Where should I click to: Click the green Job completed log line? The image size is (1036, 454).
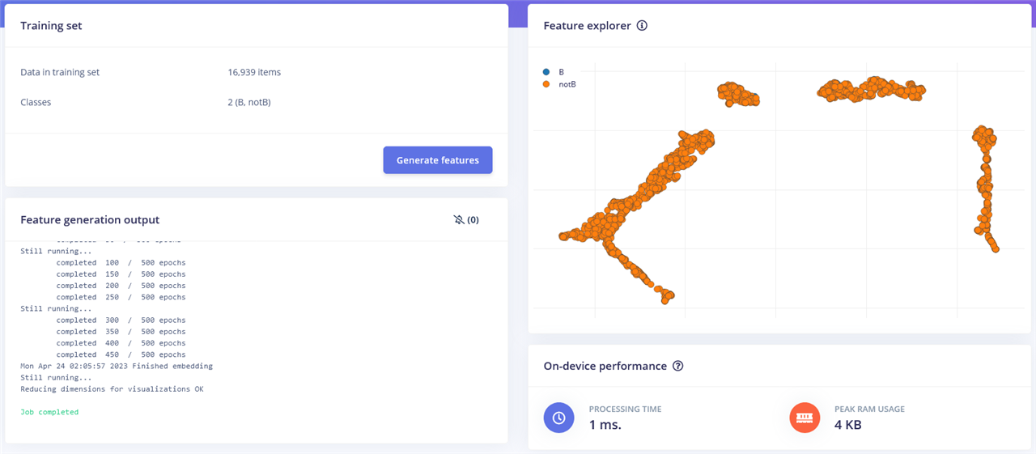pos(49,412)
